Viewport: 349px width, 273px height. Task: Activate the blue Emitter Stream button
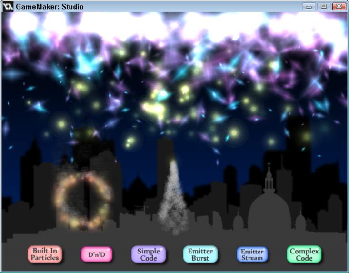(x=252, y=254)
